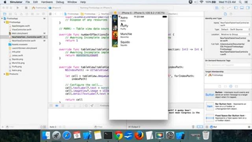Toggle the variables view pane button
Screen dimensions: 252x142
[198, 127]
